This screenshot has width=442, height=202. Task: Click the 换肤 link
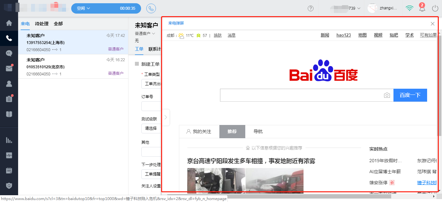(x=218, y=35)
